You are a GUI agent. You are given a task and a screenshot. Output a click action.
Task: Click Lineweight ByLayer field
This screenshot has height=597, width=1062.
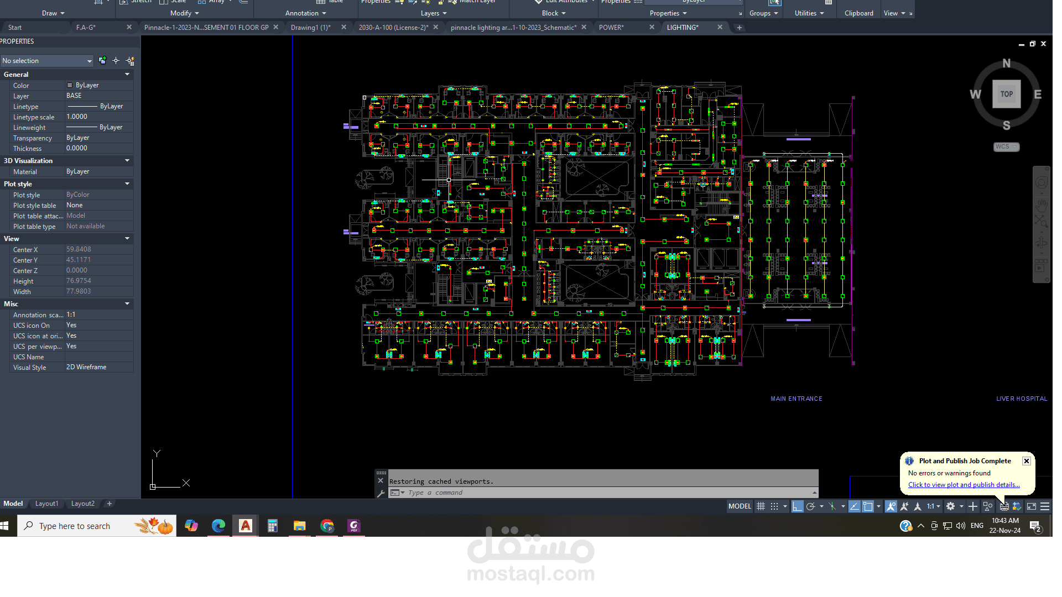click(x=98, y=127)
